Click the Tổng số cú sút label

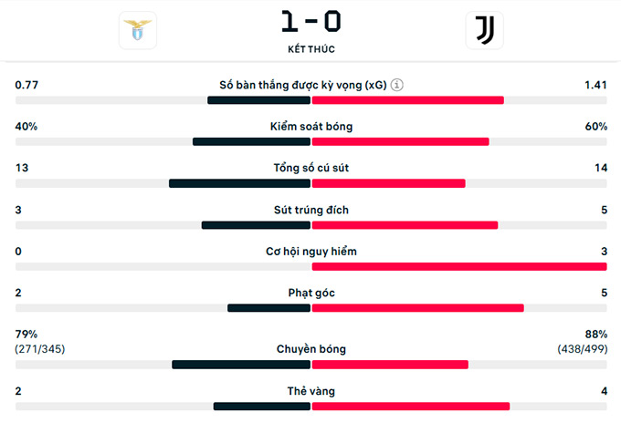click(310, 168)
